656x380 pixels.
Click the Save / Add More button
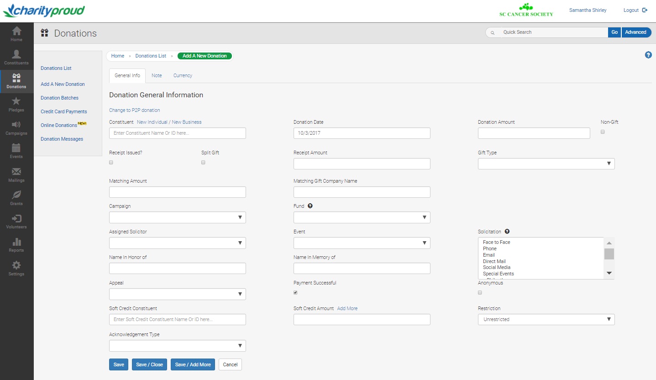coord(193,364)
